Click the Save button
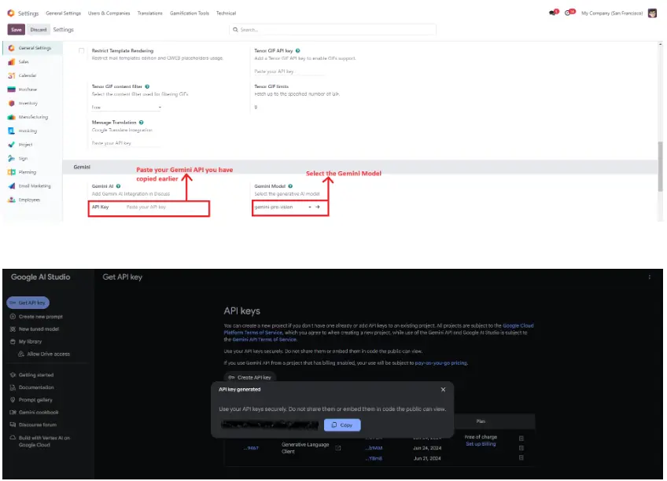This screenshot has width=667, height=481. tap(17, 30)
